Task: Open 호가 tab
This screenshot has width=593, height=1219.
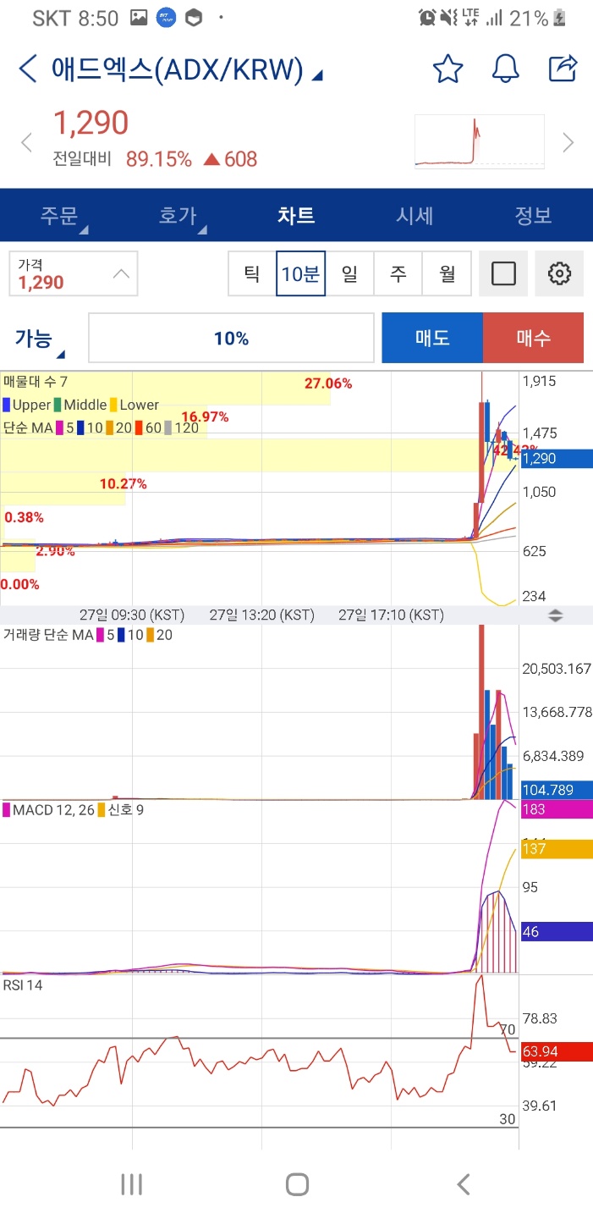Action: (178, 215)
